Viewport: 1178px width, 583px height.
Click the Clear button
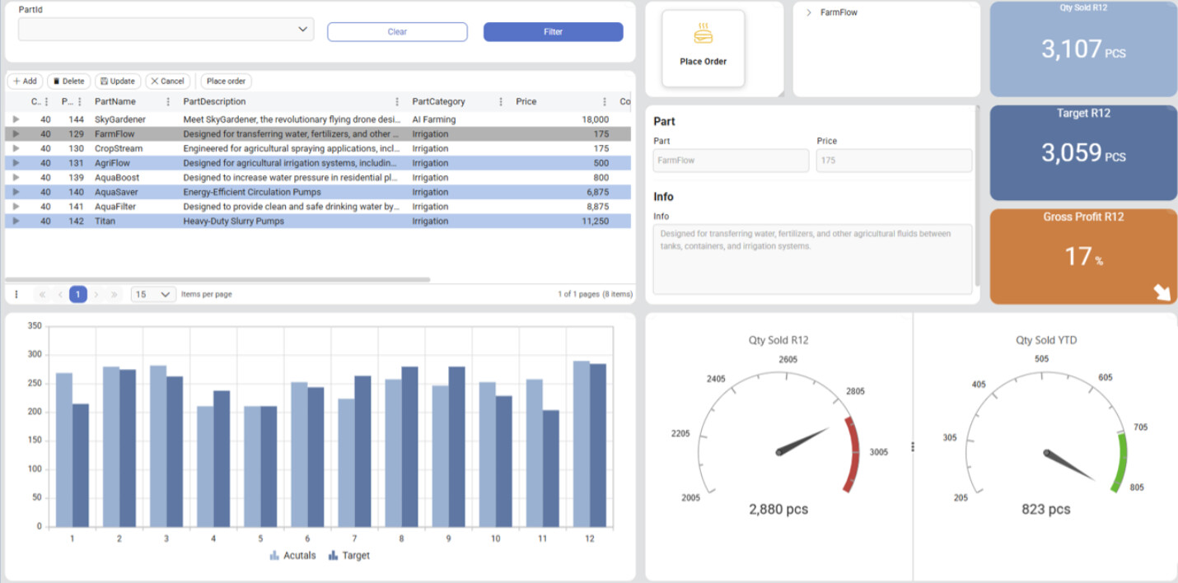[397, 31]
